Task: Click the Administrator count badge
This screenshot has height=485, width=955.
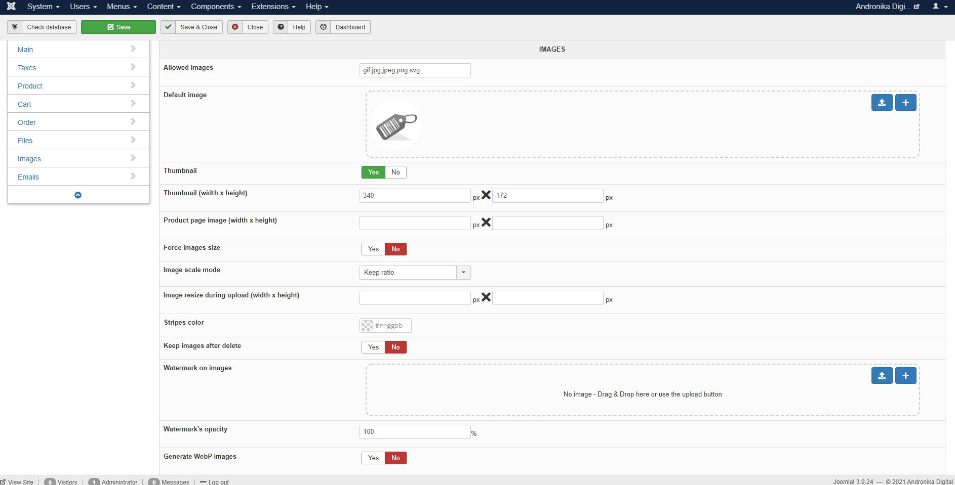Action: [x=94, y=482]
